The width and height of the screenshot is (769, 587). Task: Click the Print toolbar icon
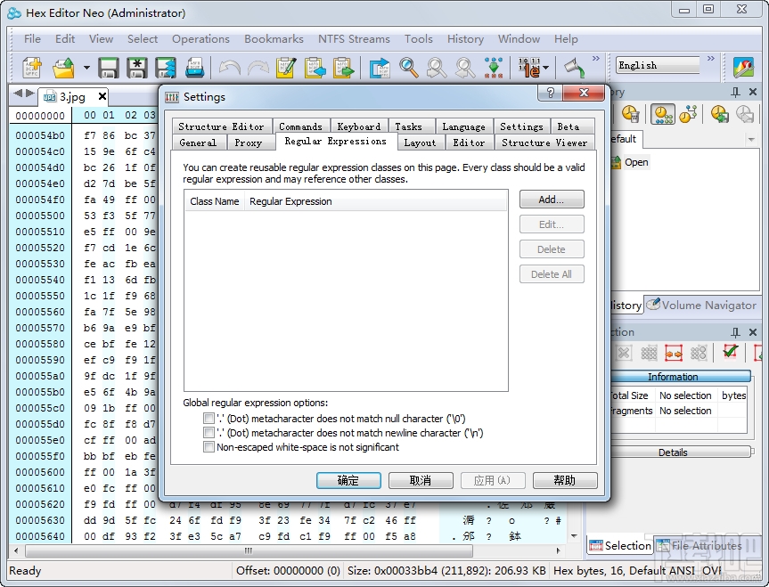195,68
